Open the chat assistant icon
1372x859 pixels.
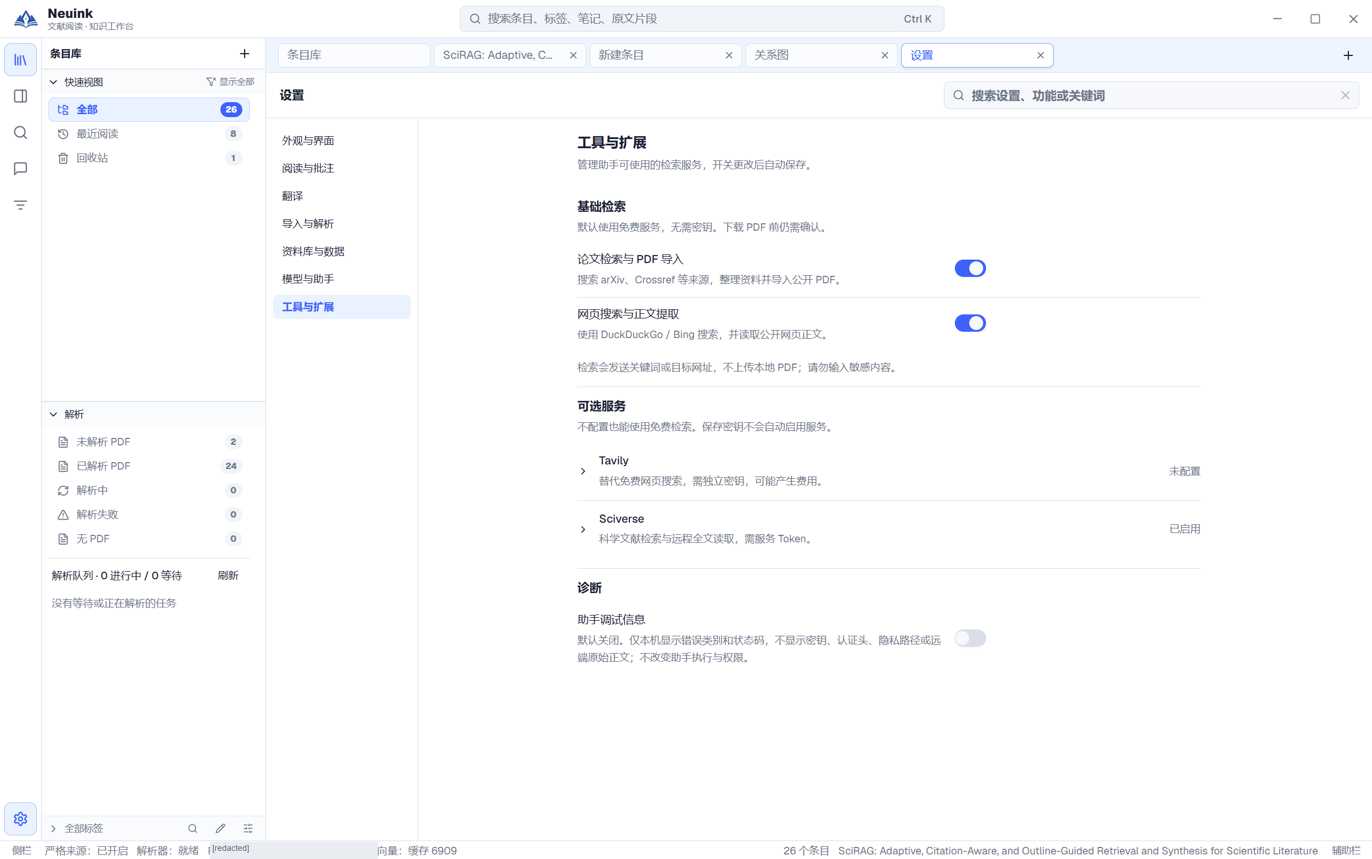(x=20, y=168)
